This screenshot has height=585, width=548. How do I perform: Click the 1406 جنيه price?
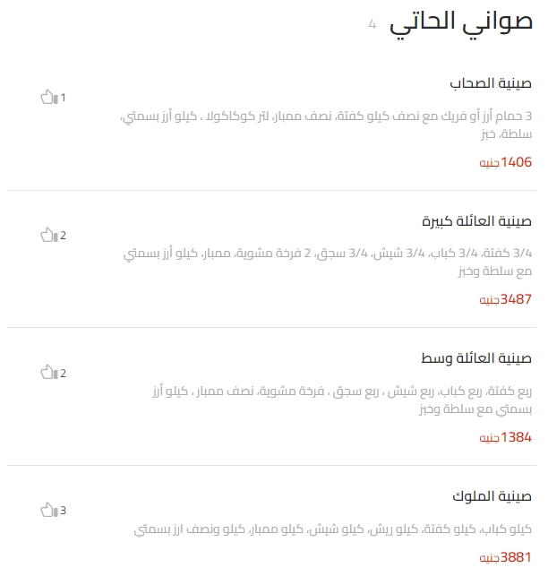pos(506,162)
